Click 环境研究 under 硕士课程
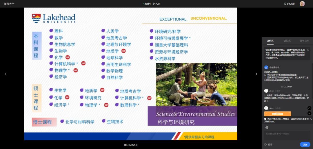This screenshot has height=149, width=313. pyautogui.click(x=93, y=98)
